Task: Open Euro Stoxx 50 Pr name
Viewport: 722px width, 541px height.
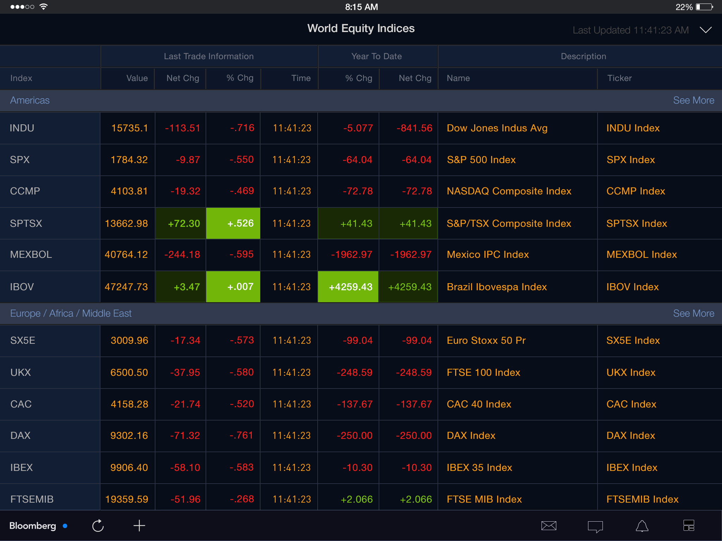Action: point(486,341)
